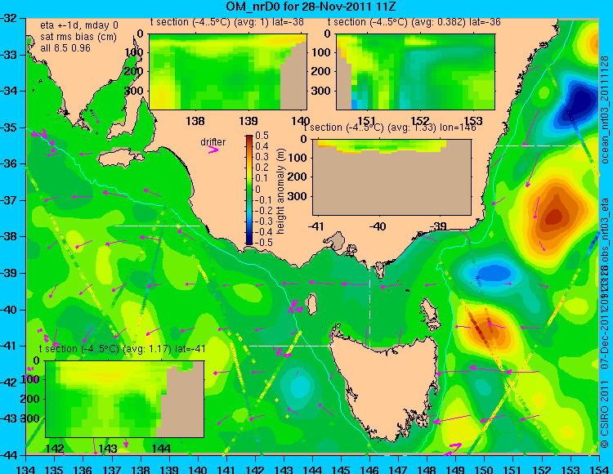Click the vertical dash-dot section line at longitude 146
The image size is (613, 474).
(369, 301)
